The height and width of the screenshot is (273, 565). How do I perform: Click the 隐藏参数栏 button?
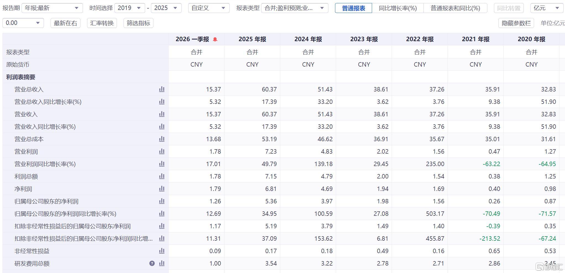coord(516,23)
